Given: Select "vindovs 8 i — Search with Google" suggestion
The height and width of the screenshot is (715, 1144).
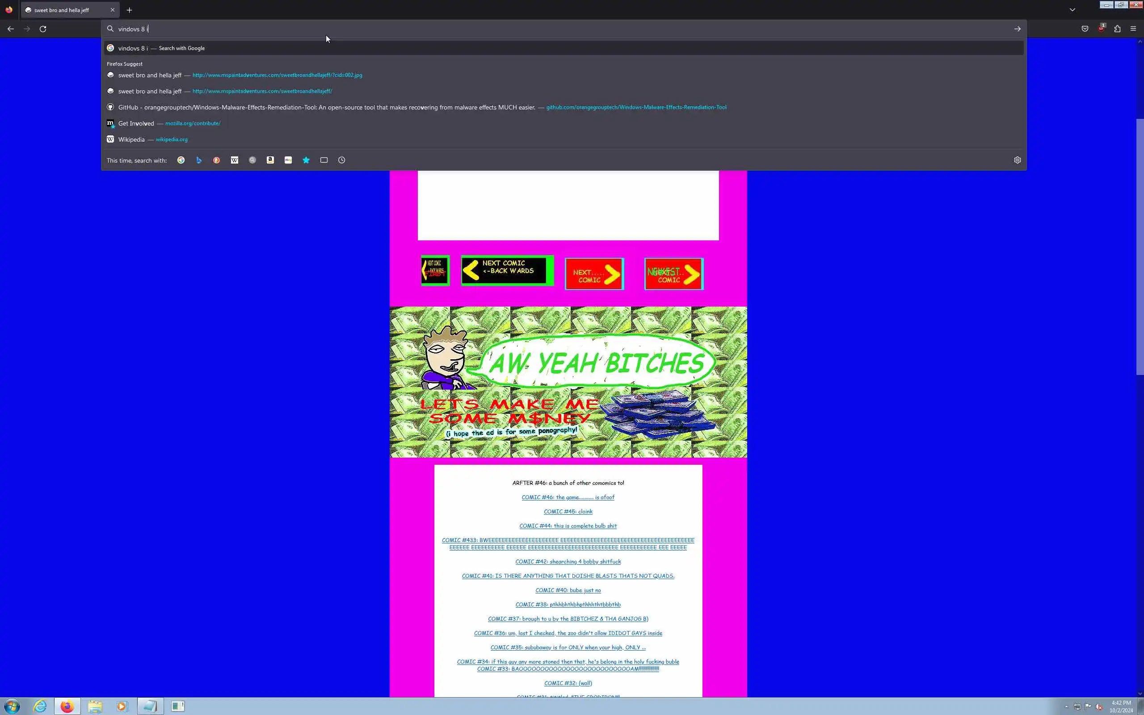Looking at the screenshot, I should pyautogui.click(x=161, y=48).
